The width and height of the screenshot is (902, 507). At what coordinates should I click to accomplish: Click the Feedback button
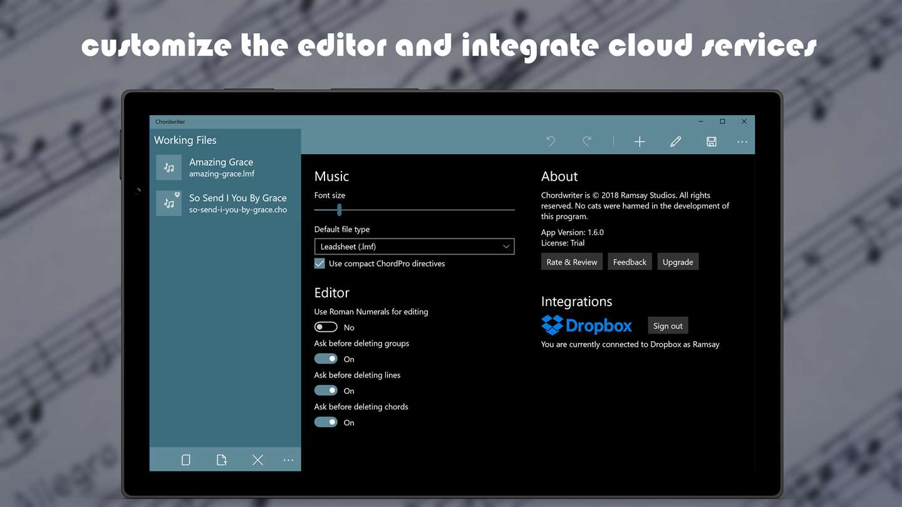pyautogui.click(x=630, y=262)
